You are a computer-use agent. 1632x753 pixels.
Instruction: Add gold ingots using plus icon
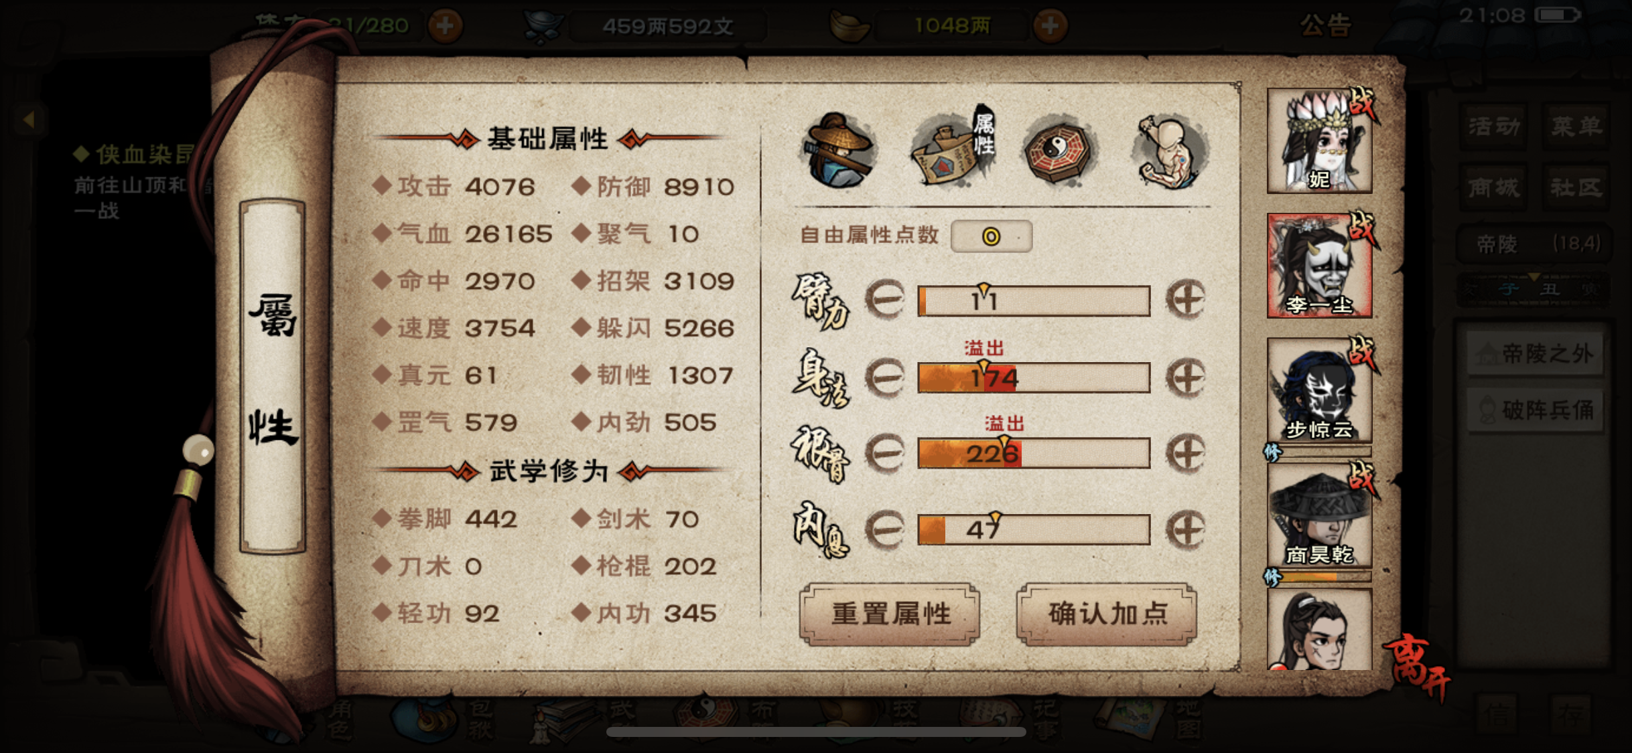[x=1050, y=26]
